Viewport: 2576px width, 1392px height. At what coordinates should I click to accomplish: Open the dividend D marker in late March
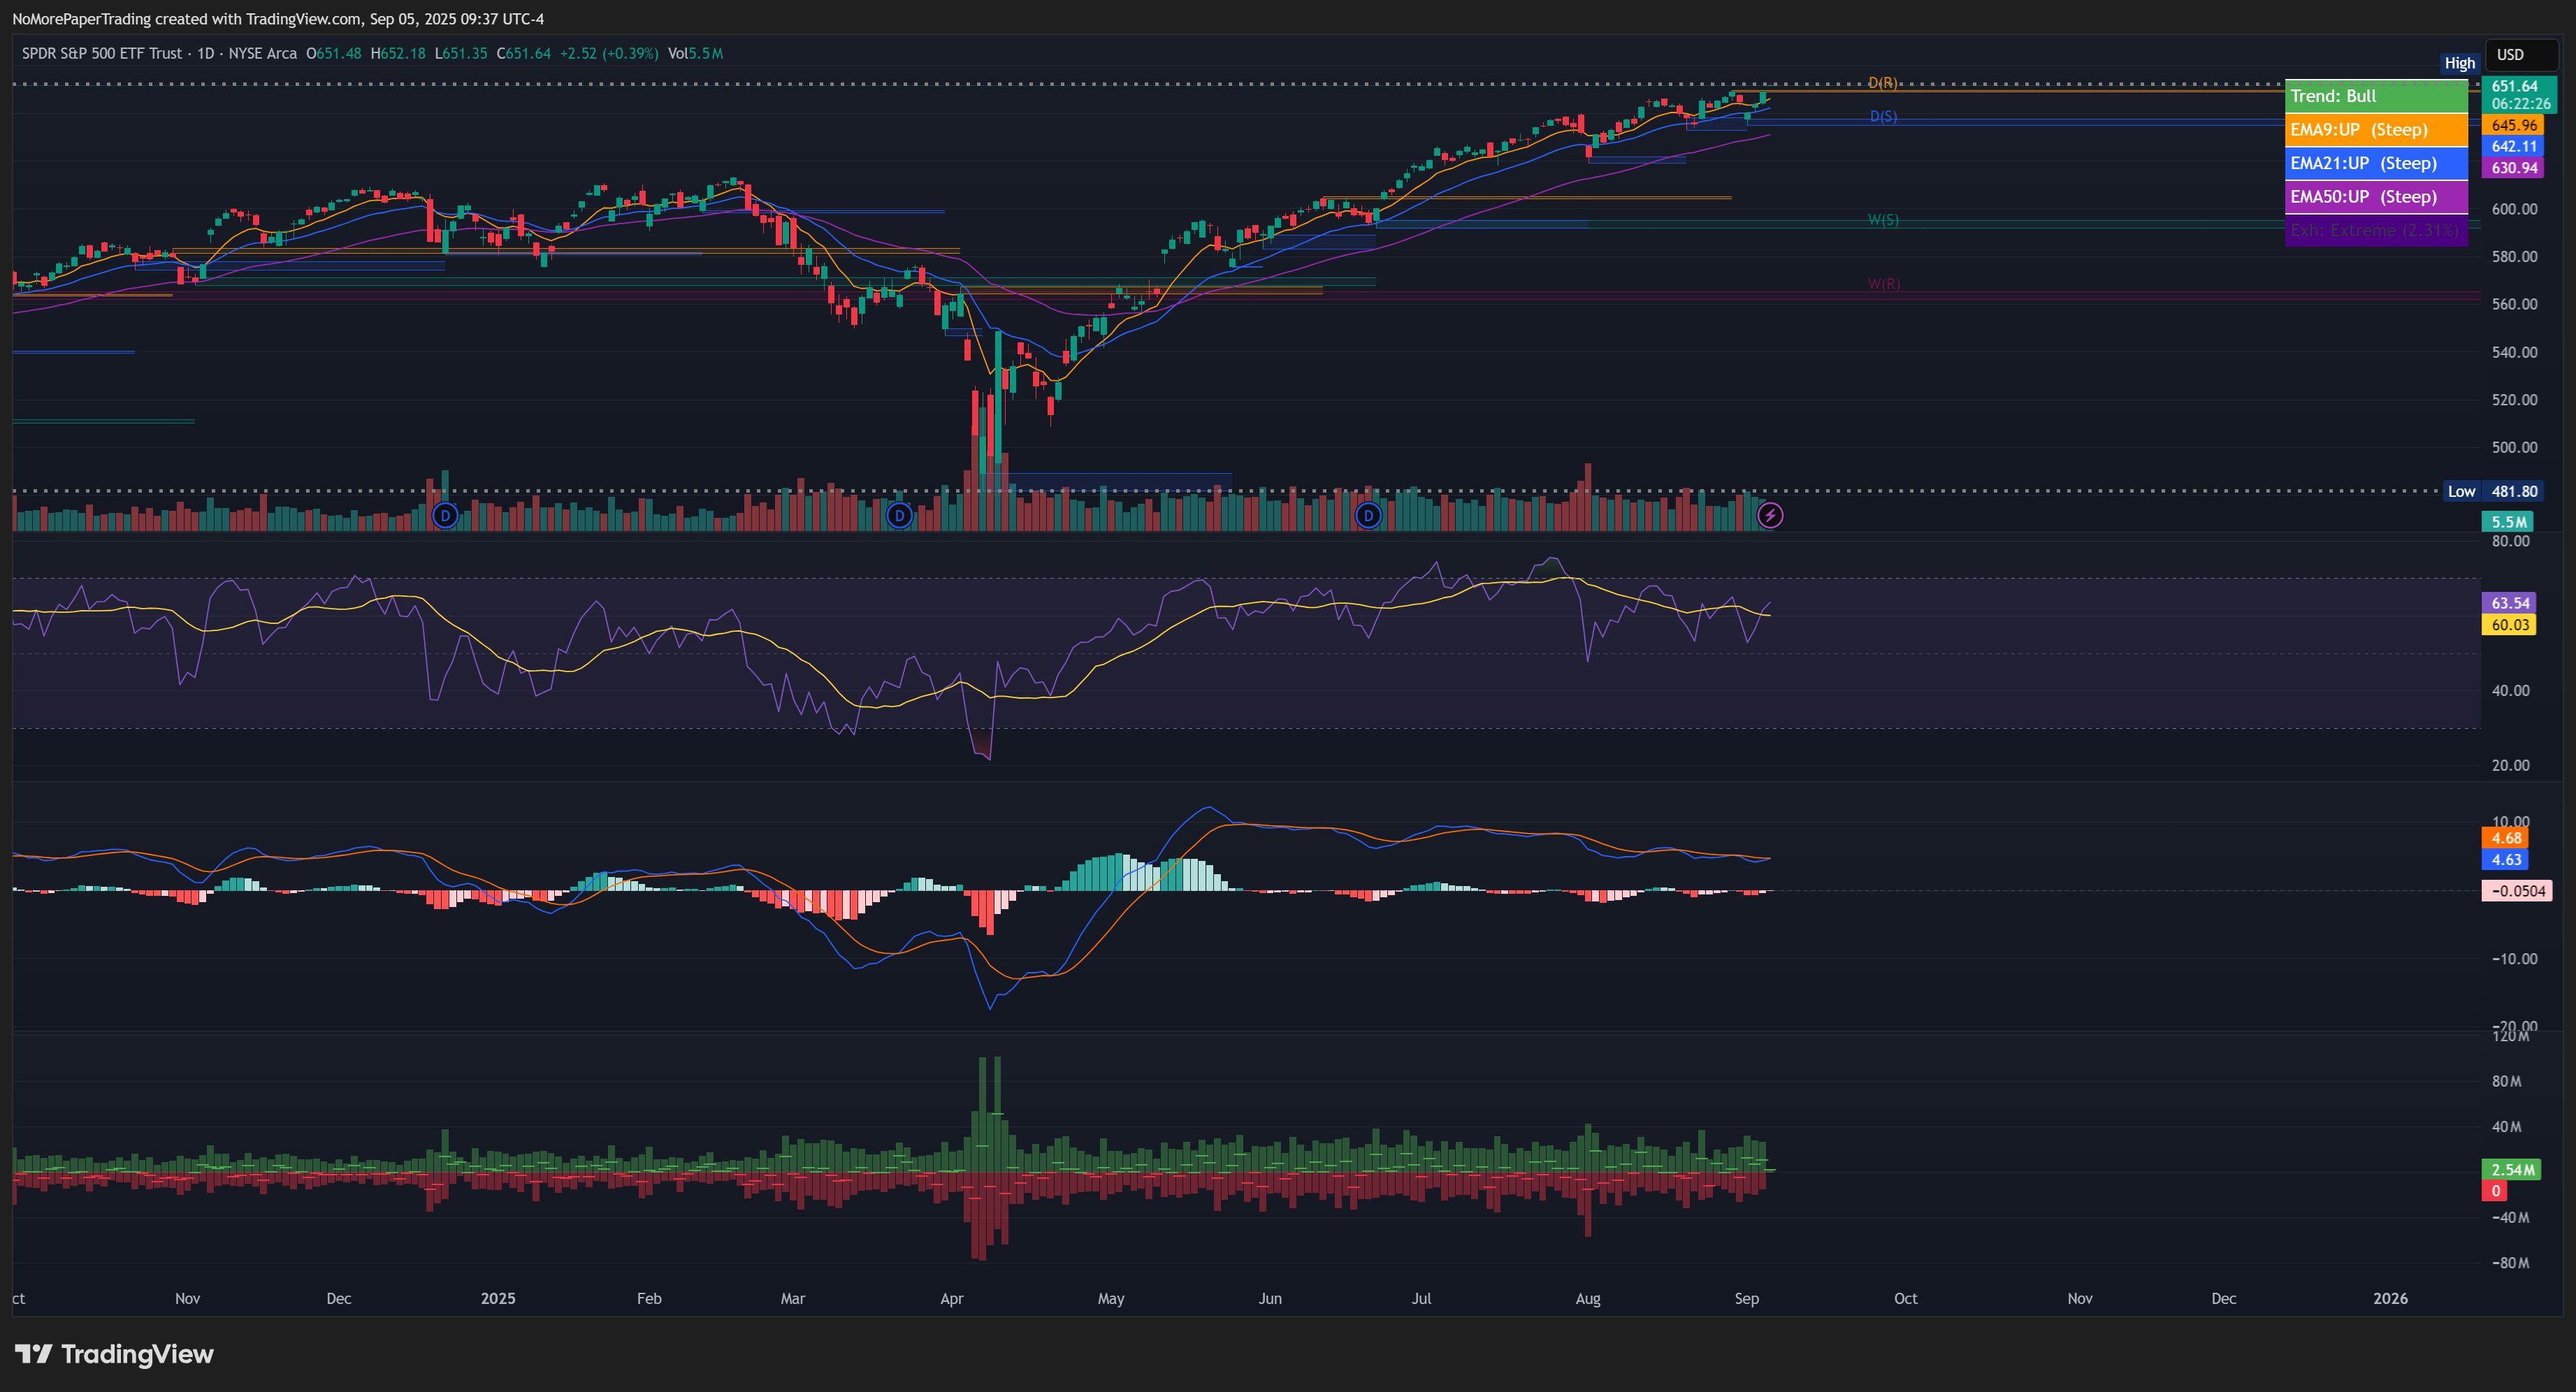point(900,516)
